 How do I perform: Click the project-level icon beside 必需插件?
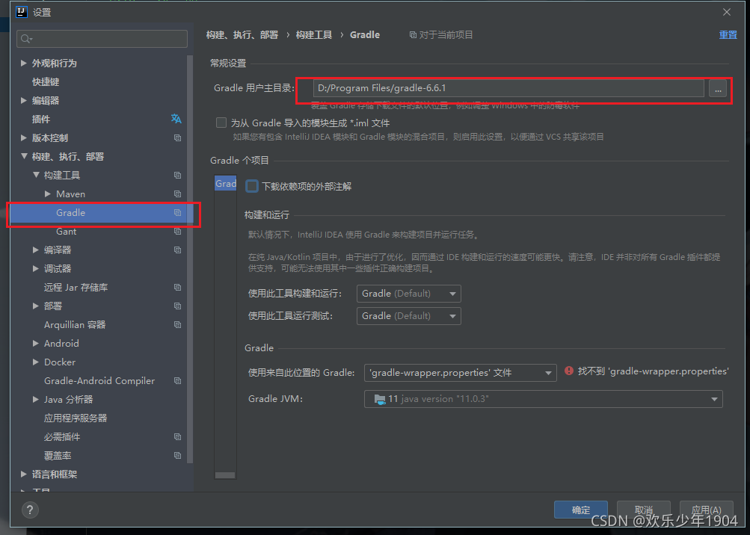(x=177, y=436)
